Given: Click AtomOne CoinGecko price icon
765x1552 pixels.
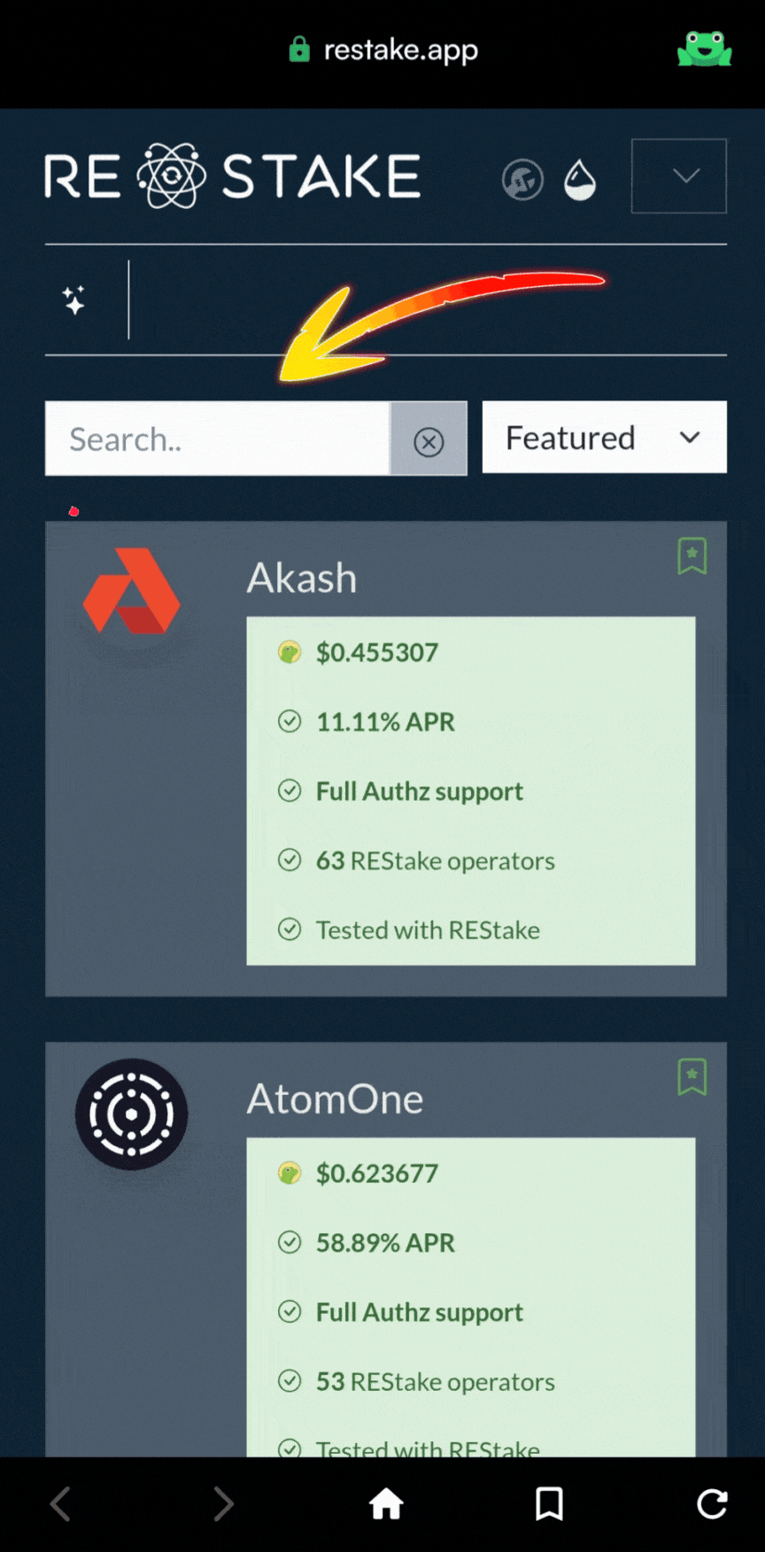Looking at the screenshot, I should point(290,1173).
